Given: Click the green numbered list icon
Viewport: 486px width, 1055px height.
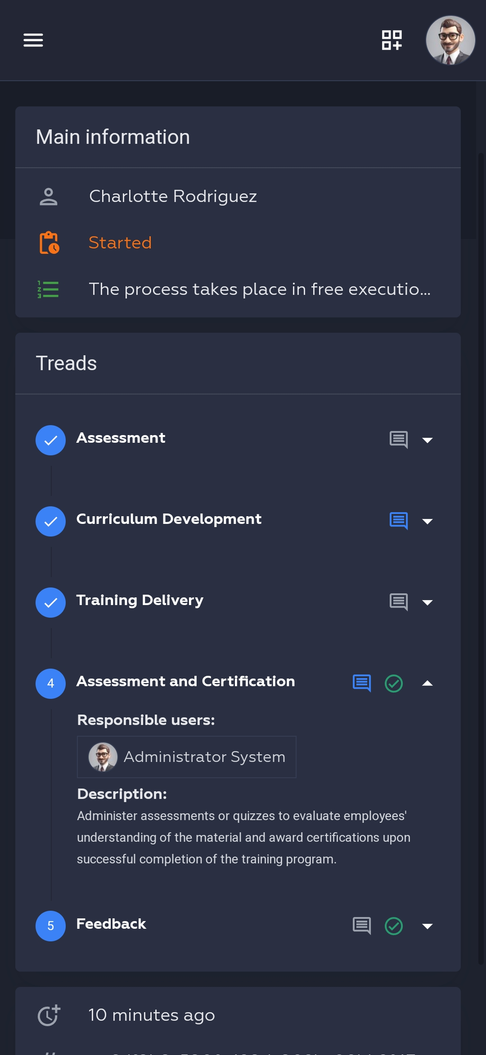Looking at the screenshot, I should point(48,289).
